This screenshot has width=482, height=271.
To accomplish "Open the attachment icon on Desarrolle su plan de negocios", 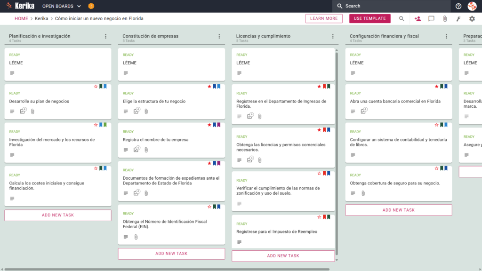I will [x=32, y=111].
